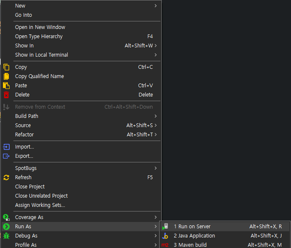291x248 pixels.
Task: Click the green Run As play icon
Action: [6, 227]
